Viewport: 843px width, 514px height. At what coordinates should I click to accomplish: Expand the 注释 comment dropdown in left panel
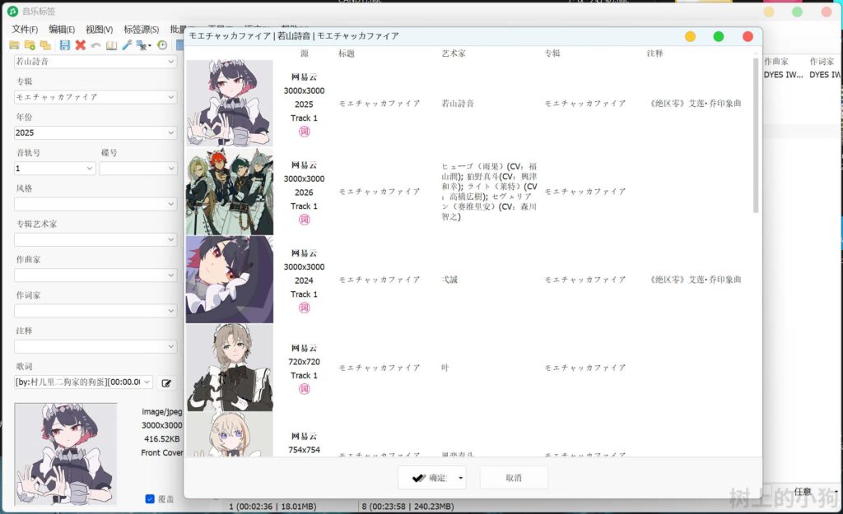(x=170, y=346)
